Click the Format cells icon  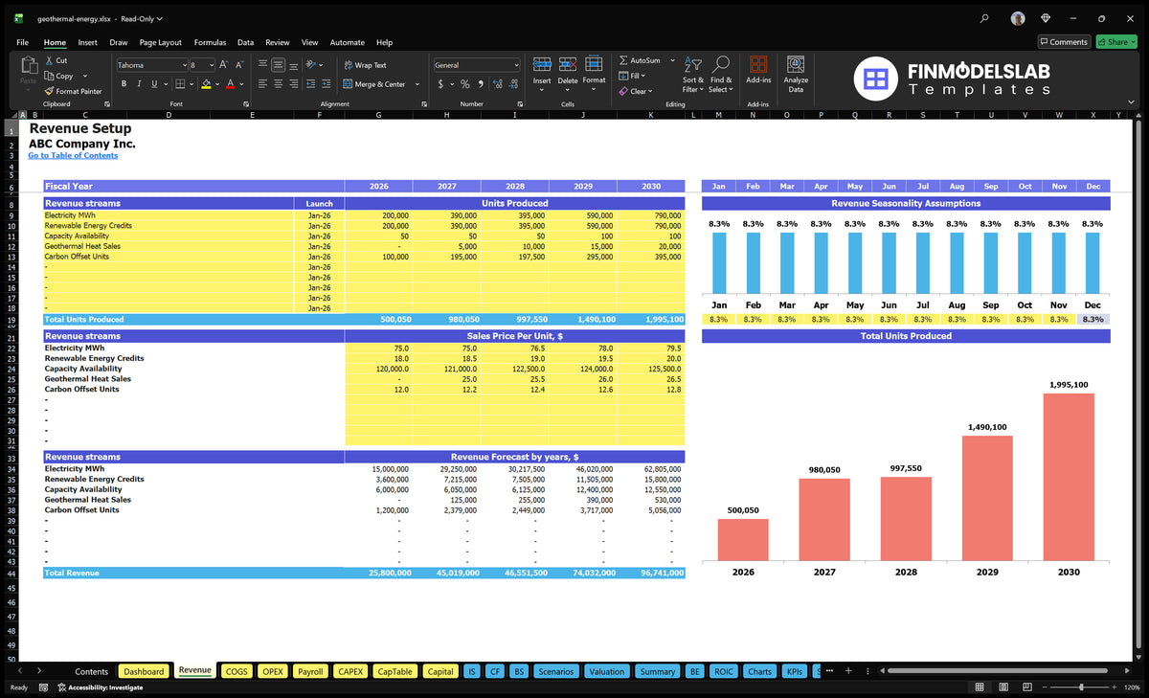[594, 65]
